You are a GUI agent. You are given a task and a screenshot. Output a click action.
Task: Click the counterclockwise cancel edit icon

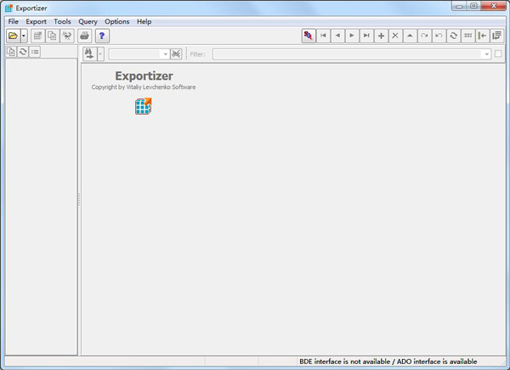(439, 36)
